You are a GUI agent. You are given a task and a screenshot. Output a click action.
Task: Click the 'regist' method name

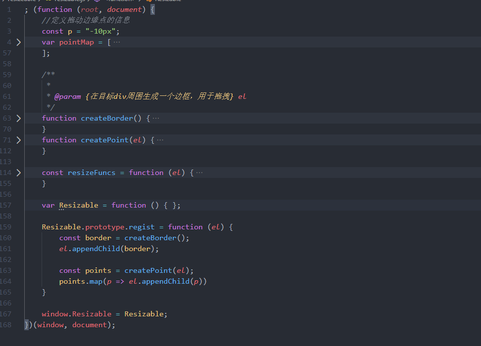coord(142,227)
